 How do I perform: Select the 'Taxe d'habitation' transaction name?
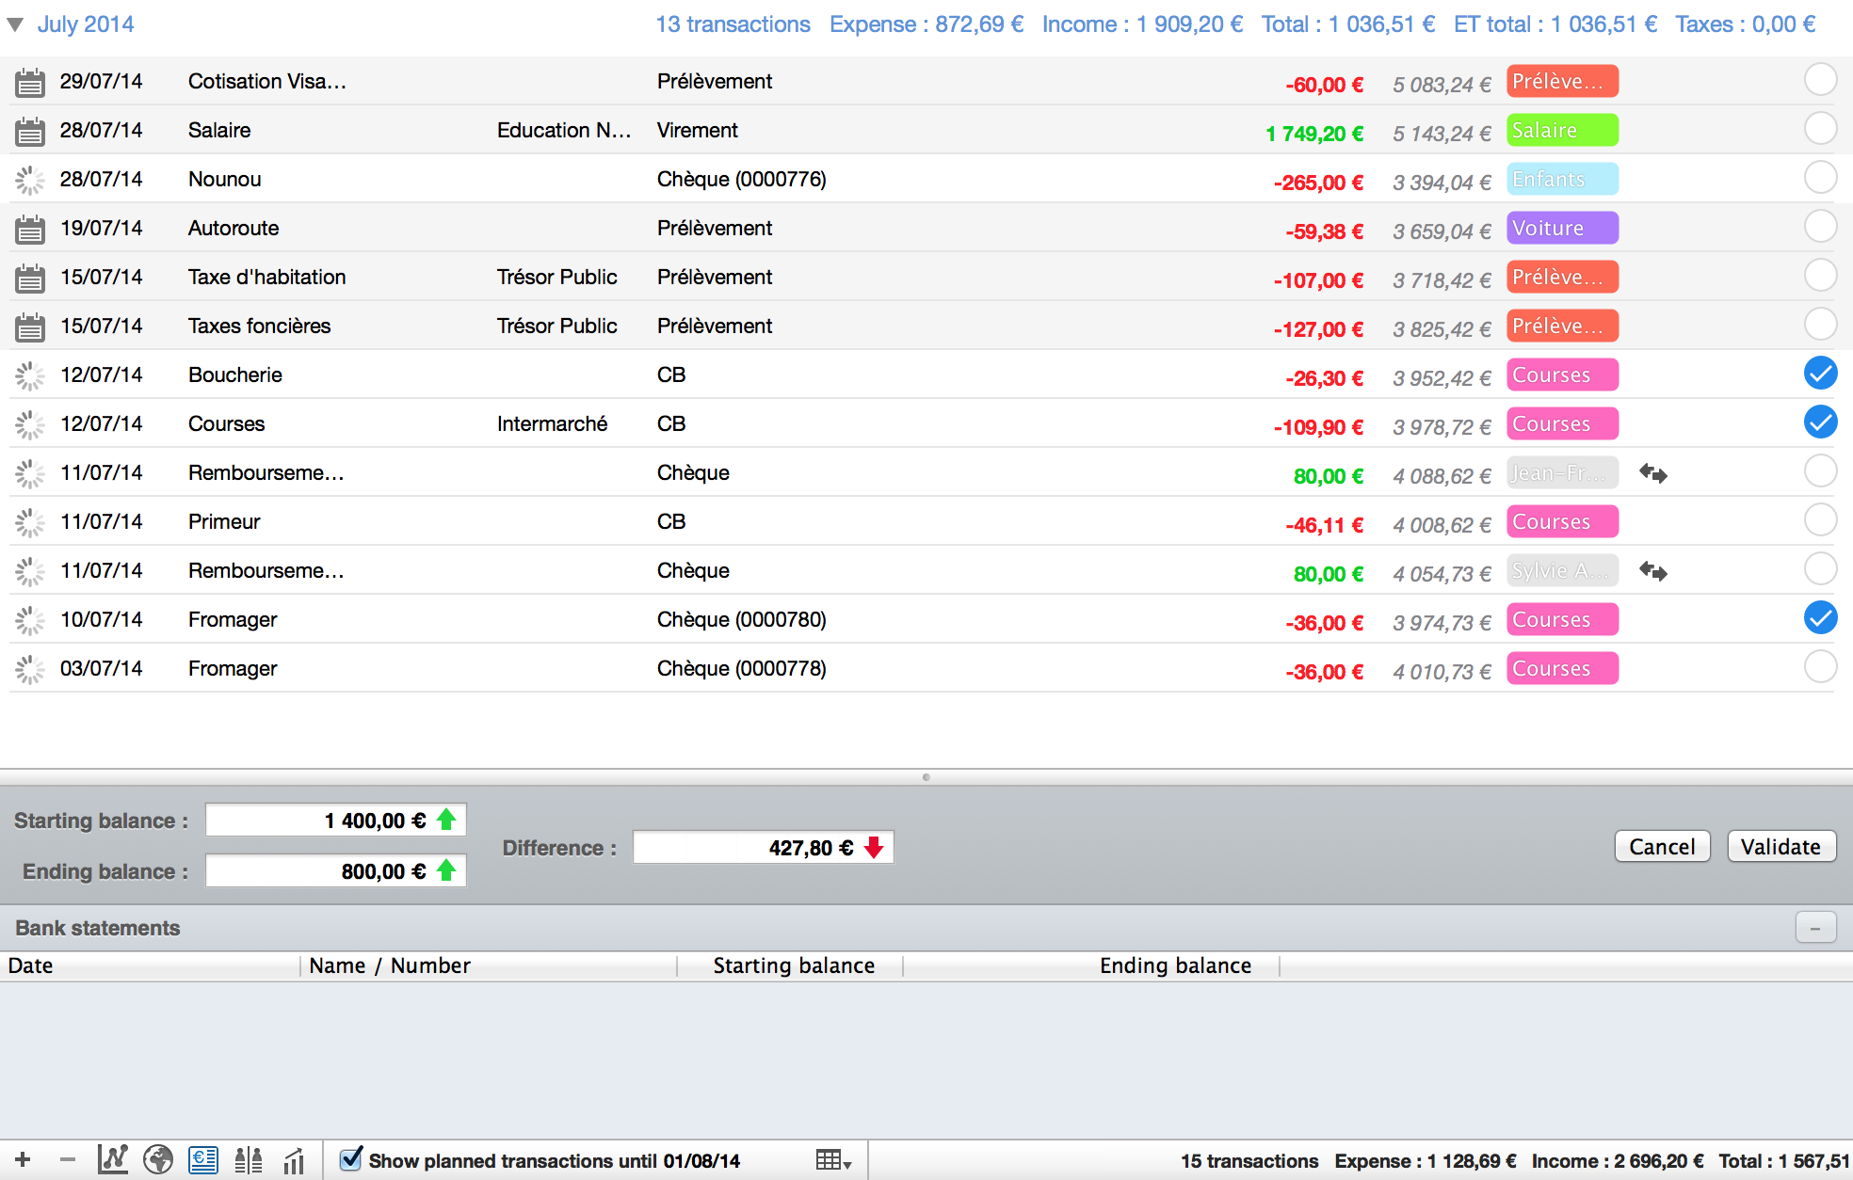pyautogui.click(x=266, y=278)
